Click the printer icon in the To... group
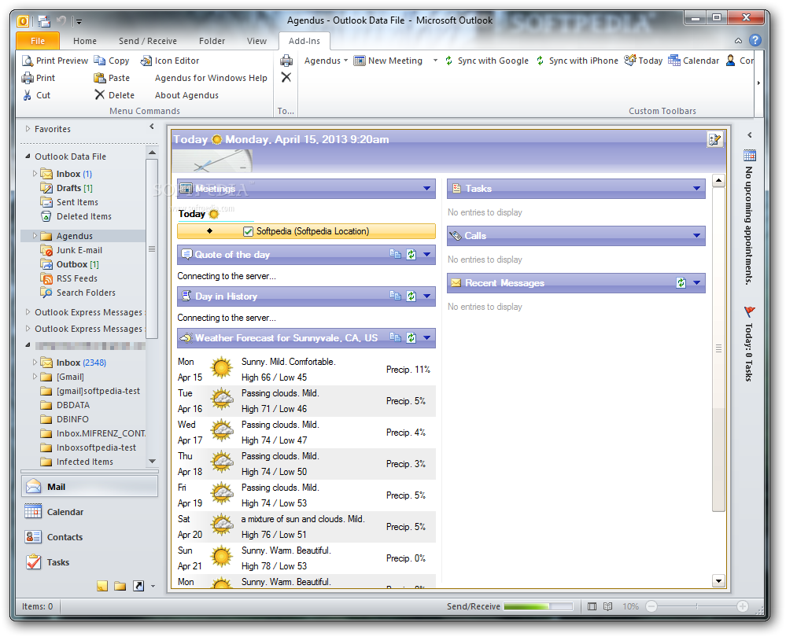The image size is (786, 637). 286,61
